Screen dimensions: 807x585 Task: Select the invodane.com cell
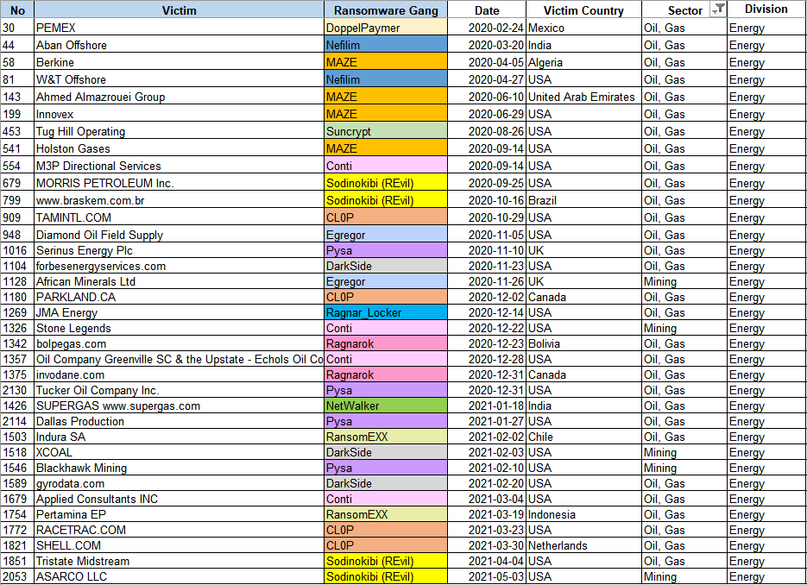(x=180, y=374)
